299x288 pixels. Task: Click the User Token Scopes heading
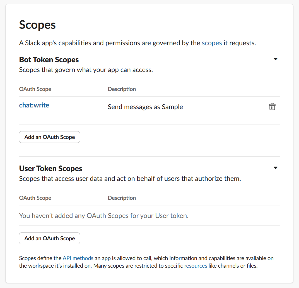click(x=50, y=168)
